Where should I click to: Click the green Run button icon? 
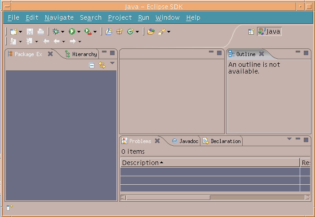pos(72,32)
